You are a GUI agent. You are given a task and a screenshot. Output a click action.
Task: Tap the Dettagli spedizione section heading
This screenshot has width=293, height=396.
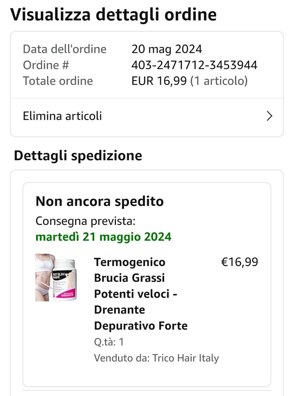click(78, 156)
